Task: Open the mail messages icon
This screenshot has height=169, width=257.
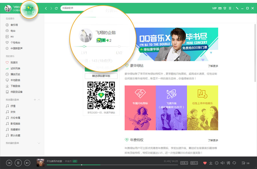Action: tap(220, 8)
